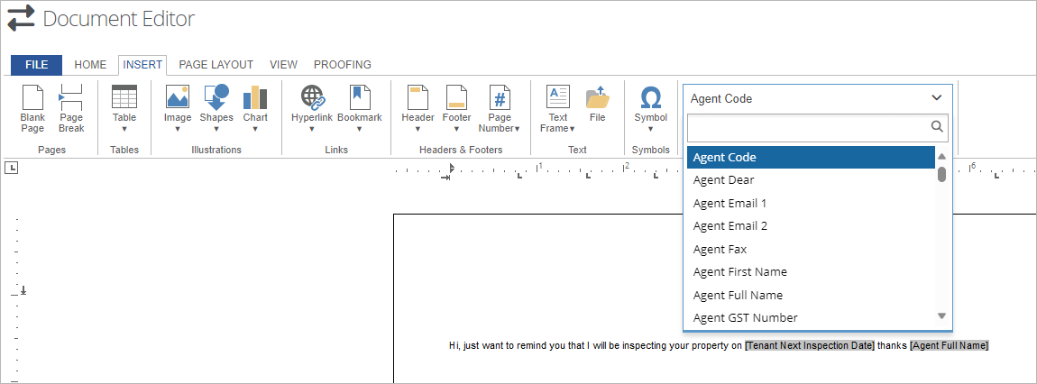
Task: Open the Table insert menu
Action: (124, 109)
